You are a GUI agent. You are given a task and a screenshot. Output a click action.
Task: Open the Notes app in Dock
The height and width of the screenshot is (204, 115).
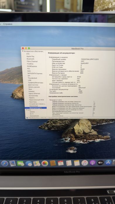pyautogui.click(x=77, y=163)
